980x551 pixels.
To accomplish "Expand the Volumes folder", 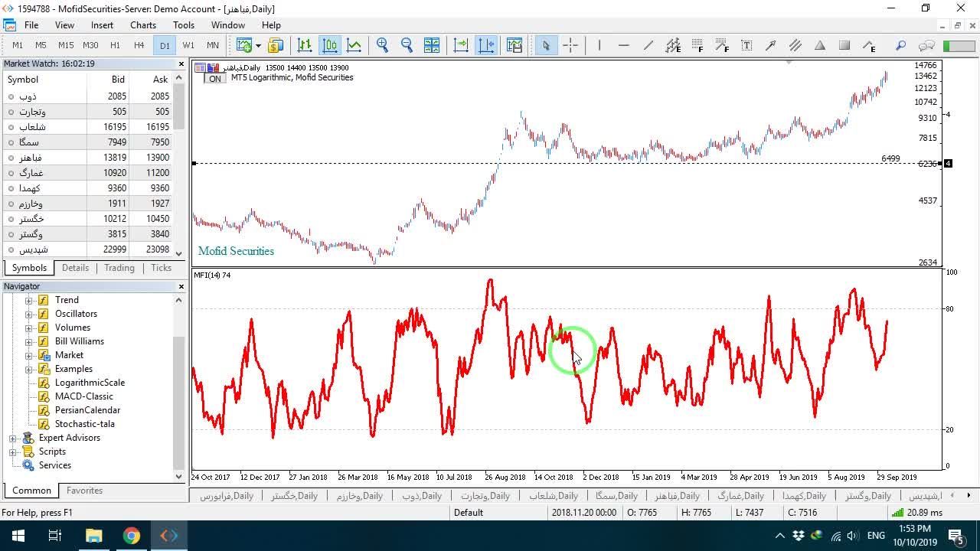I will 29,328.
